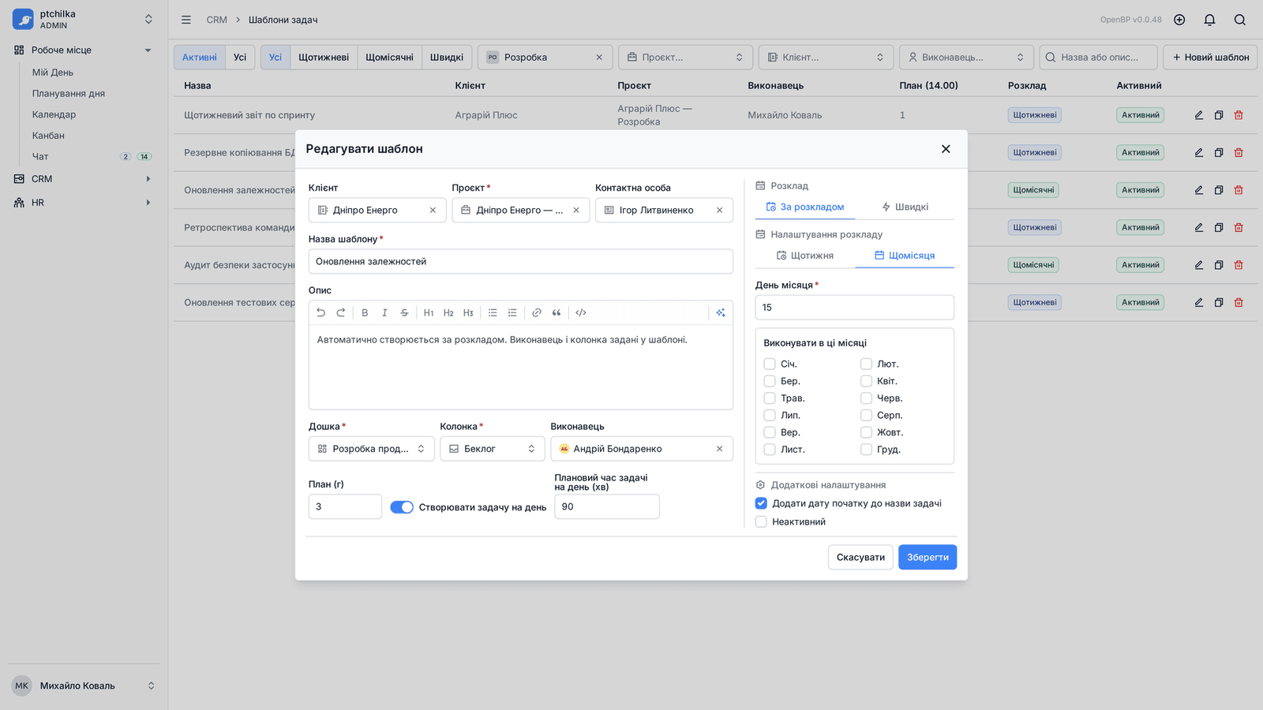Switch to the 'Щотижня' schedule tab
Image resolution: width=1263 pixels, height=710 pixels.
tap(805, 256)
